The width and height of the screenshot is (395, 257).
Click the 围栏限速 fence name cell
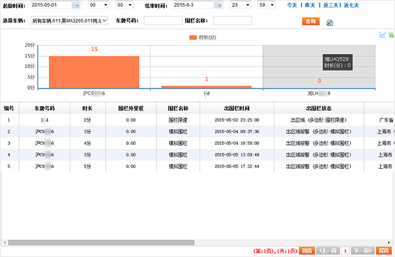[178, 120]
